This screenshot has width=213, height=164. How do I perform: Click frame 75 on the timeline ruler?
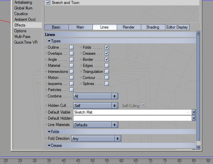[x=165, y=161]
